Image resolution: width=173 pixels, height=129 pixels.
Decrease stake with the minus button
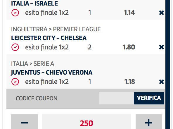click(25, 121)
